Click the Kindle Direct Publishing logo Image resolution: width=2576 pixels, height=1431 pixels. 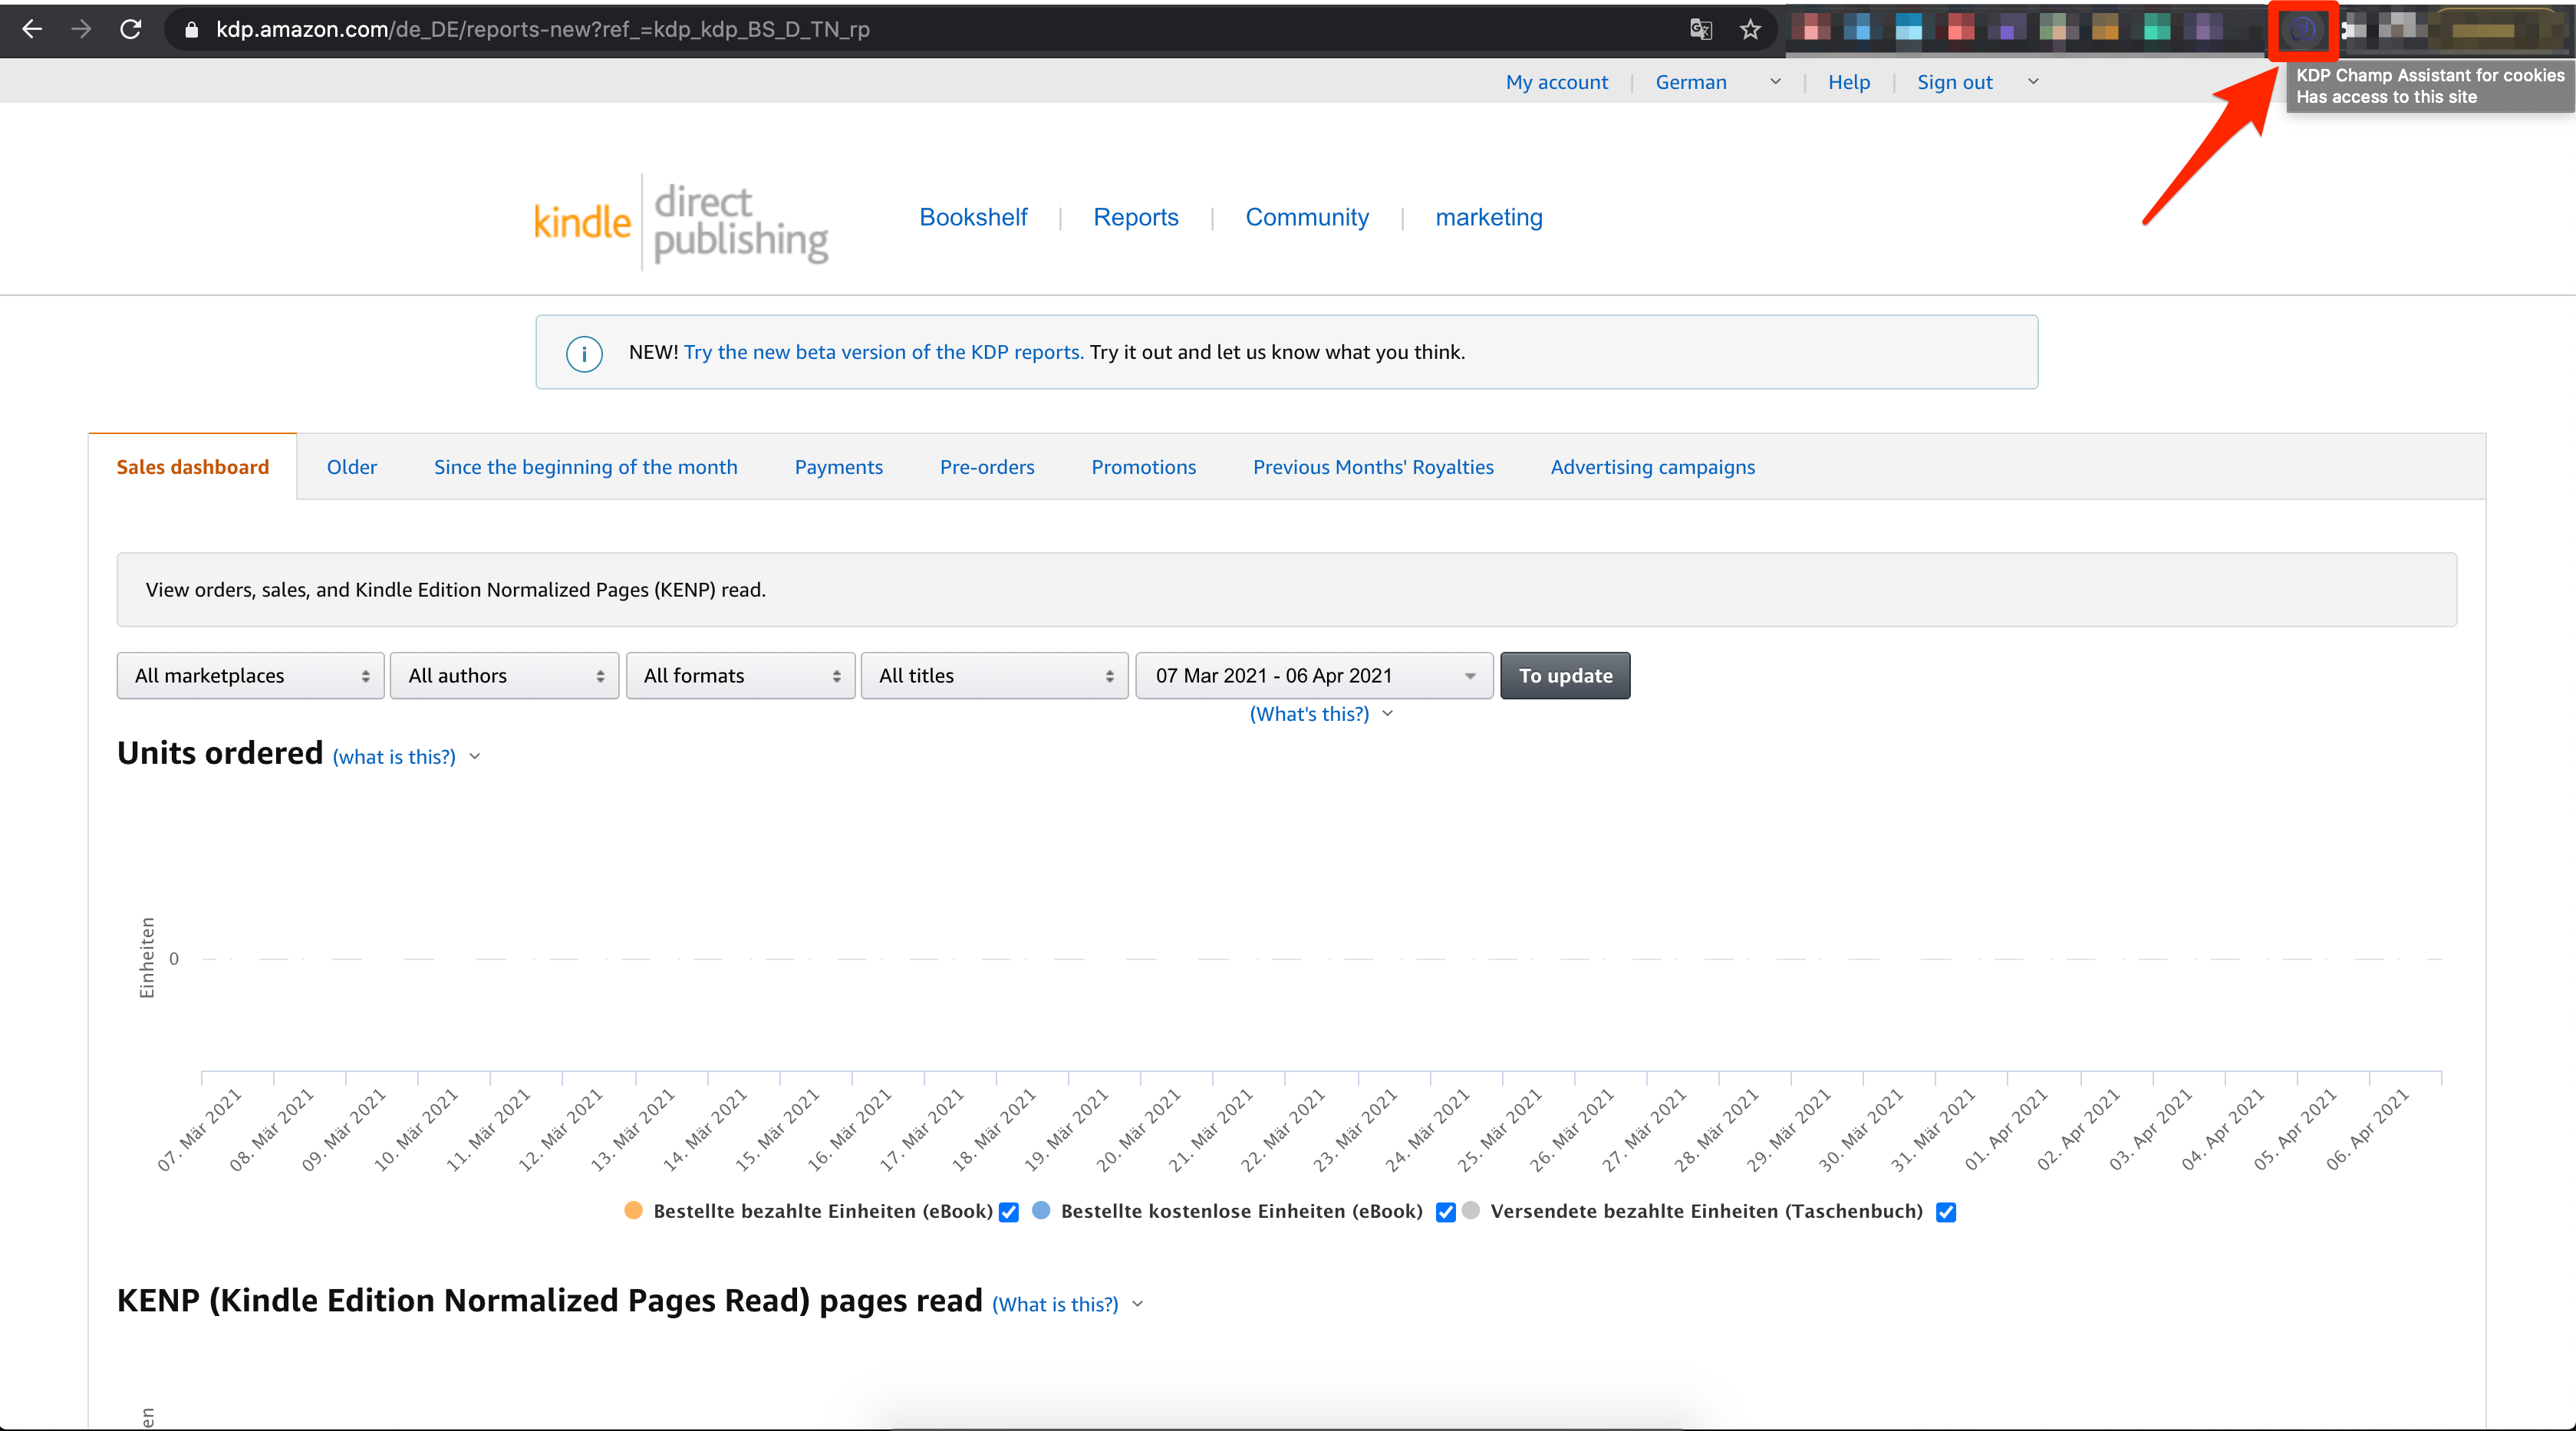coord(681,222)
